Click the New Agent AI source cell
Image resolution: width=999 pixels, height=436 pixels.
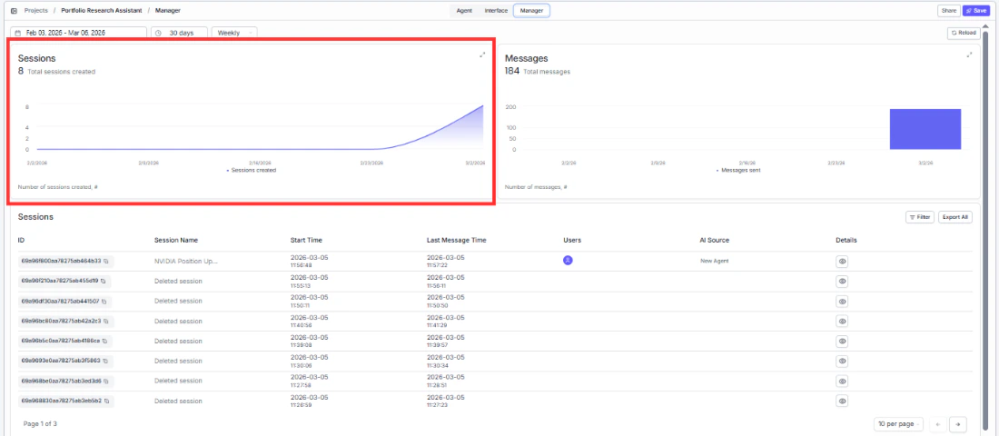(714, 262)
